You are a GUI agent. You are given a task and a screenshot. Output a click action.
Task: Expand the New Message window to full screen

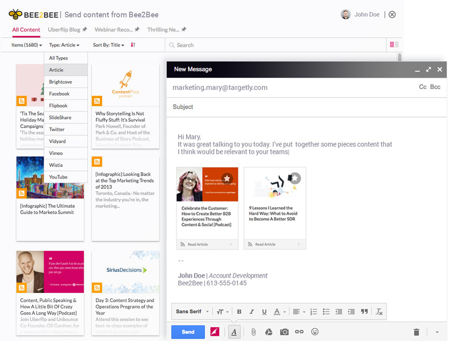point(429,69)
